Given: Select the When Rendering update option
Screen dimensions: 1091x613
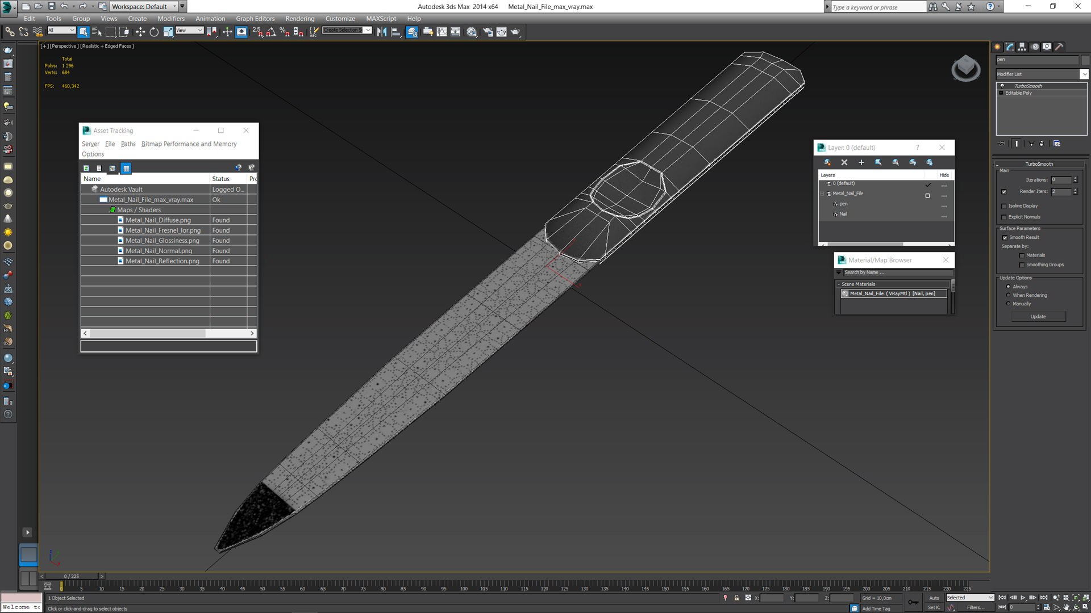Looking at the screenshot, I should point(1009,295).
